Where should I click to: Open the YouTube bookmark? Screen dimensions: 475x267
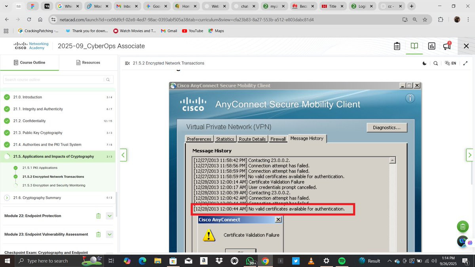pos(192,31)
